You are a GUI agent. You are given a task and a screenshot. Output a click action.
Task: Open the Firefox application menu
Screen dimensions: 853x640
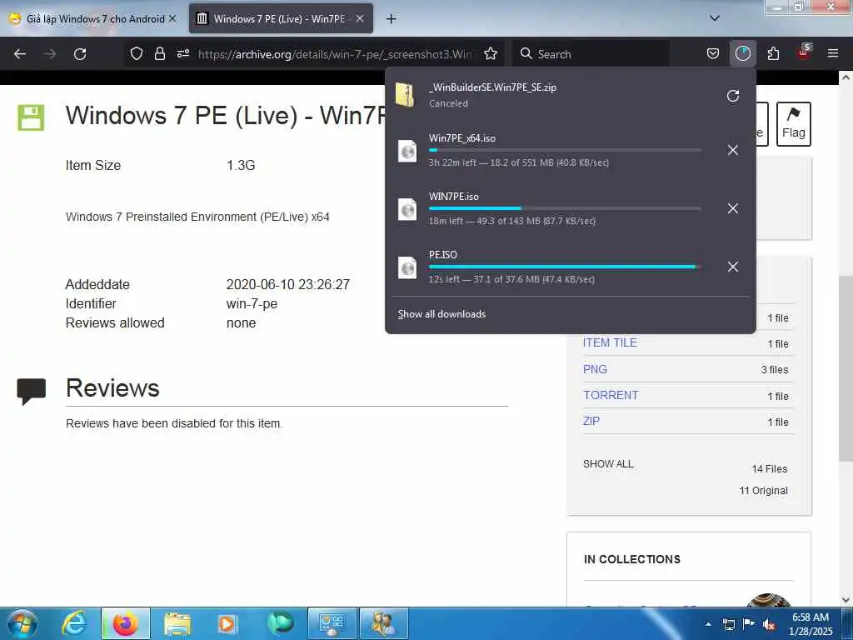(832, 53)
